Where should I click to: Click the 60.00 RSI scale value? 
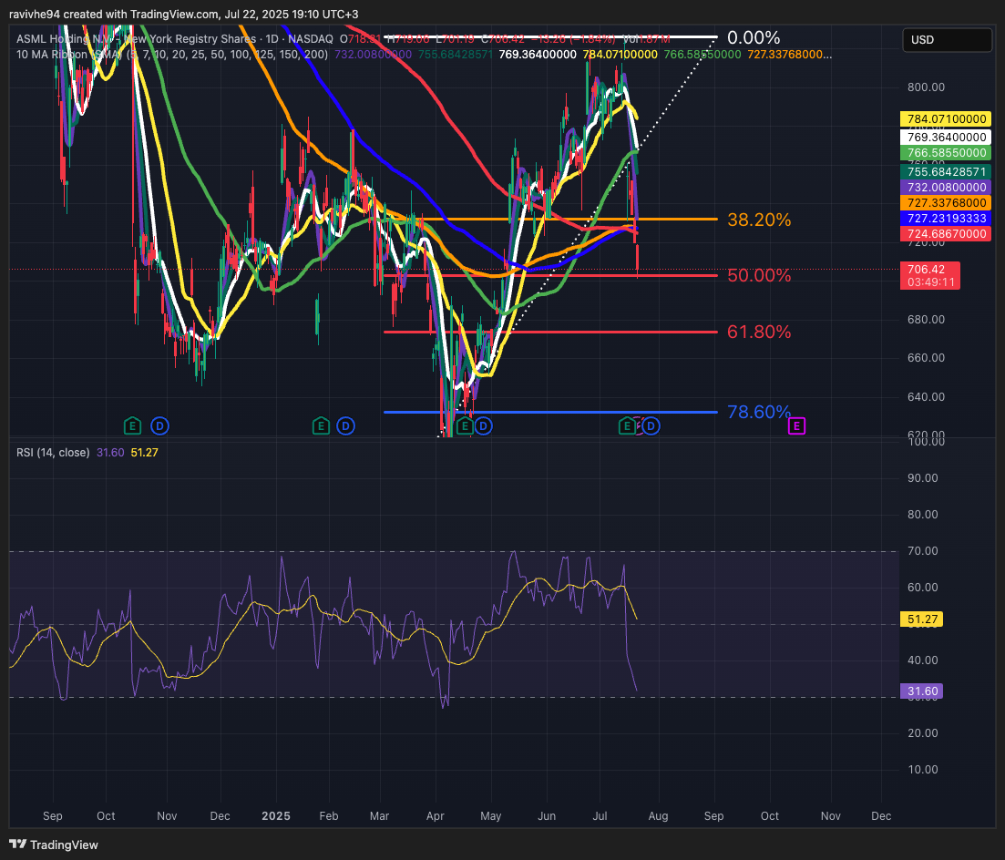(923, 588)
